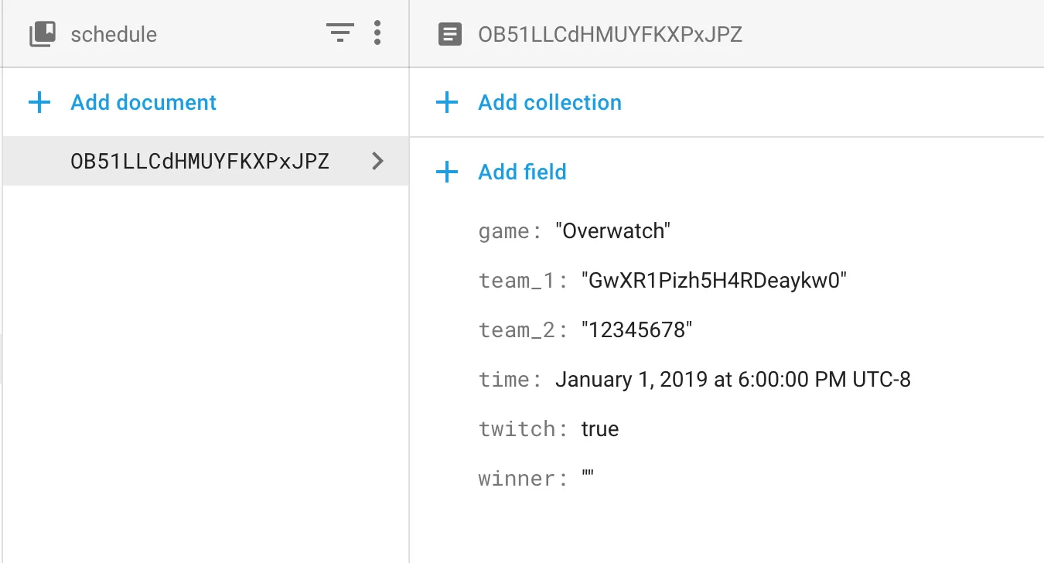Open the schedule collection three-dot menu
The height and width of the screenshot is (563, 1044).
click(x=377, y=33)
